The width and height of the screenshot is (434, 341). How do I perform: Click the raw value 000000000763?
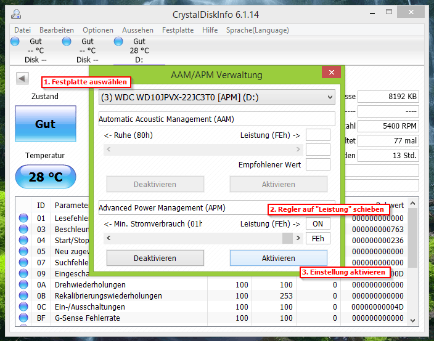[378, 230]
